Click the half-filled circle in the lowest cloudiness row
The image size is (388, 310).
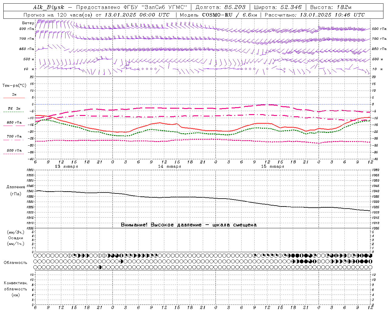[x=100, y=267]
